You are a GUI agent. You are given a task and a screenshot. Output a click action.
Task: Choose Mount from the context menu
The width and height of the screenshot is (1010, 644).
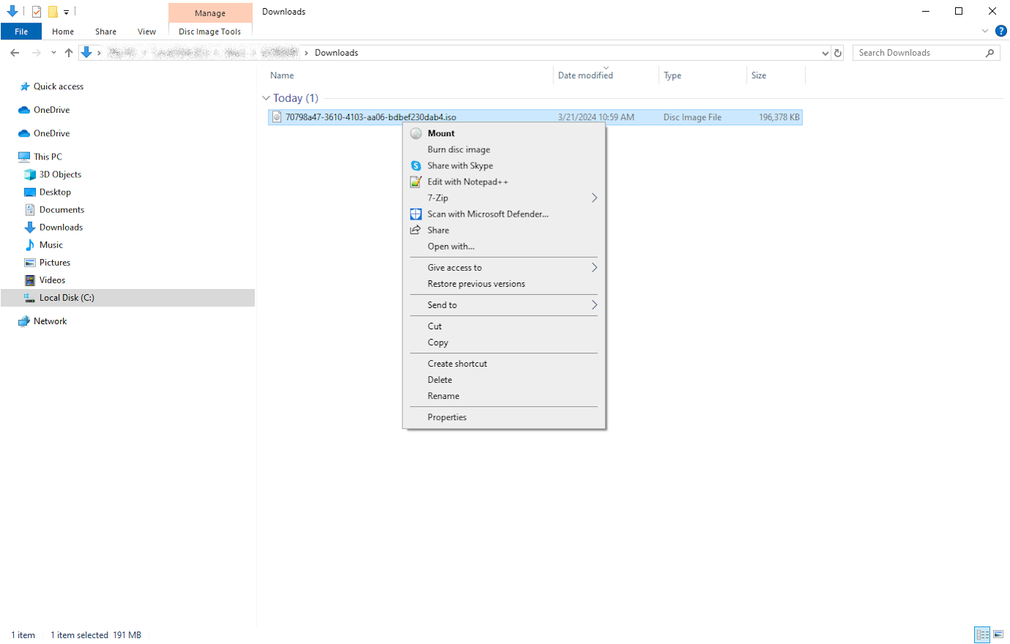(x=441, y=133)
